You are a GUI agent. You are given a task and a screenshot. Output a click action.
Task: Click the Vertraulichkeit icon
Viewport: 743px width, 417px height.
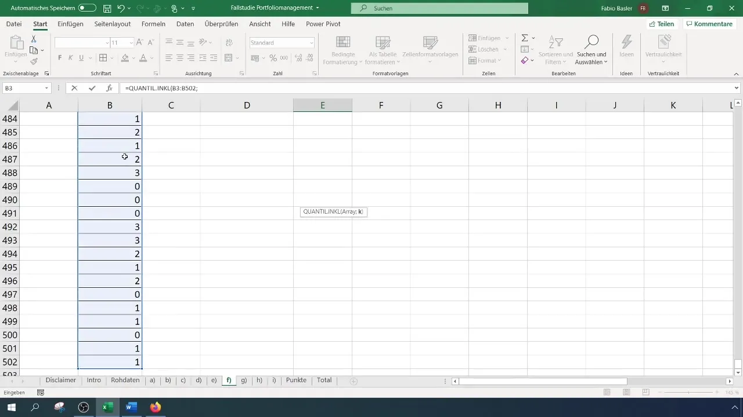tap(663, 42)
